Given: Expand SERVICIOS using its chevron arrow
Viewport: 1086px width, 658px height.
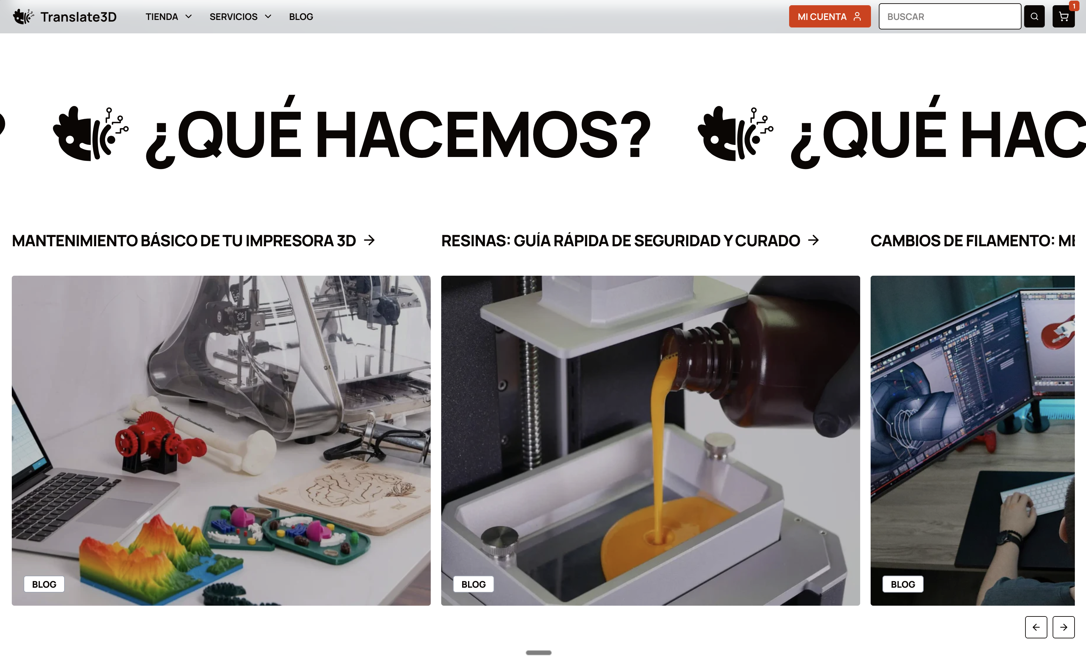Looking at the screenshot, I should (x=268, y=16).
